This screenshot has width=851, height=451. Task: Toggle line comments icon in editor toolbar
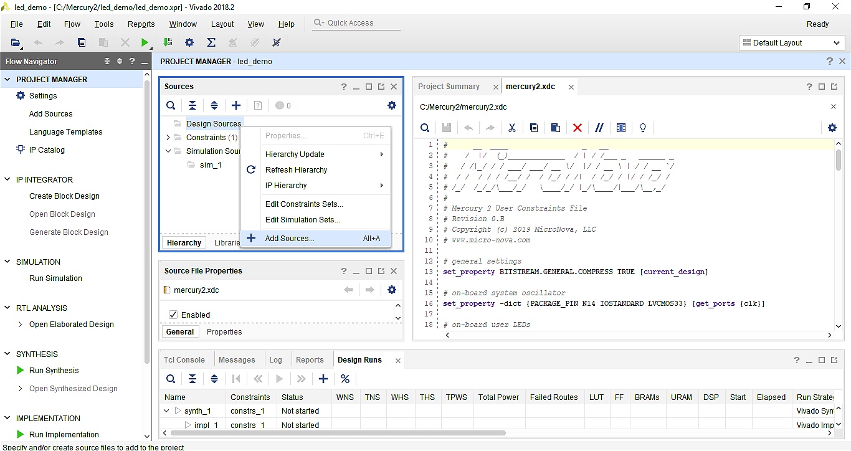[599, 128]
